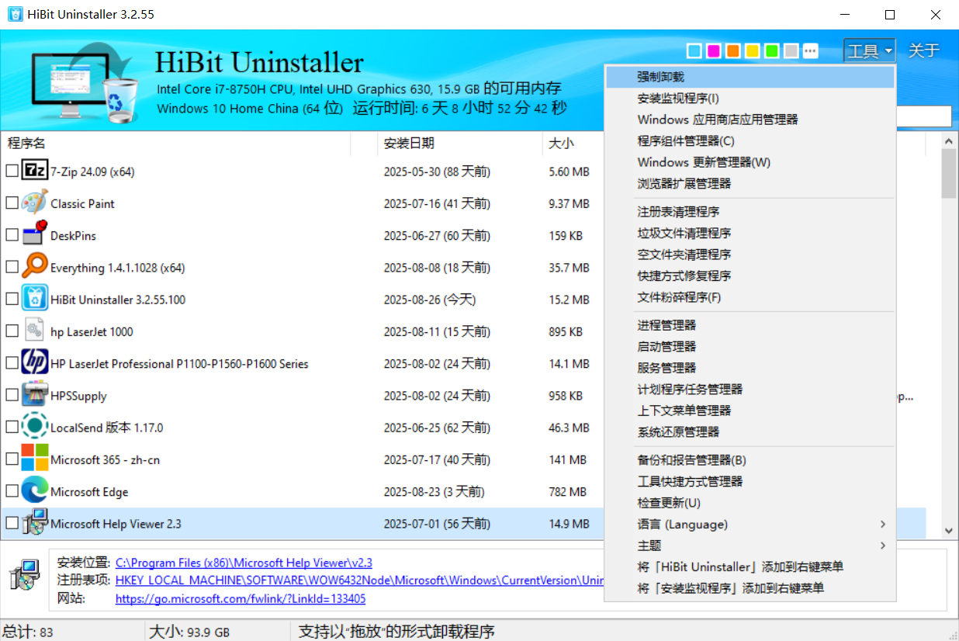The image size is (959, 641).
Task: Open the HKEY_LOCAL_MACHINE registry link
Action: click(359, 580)
